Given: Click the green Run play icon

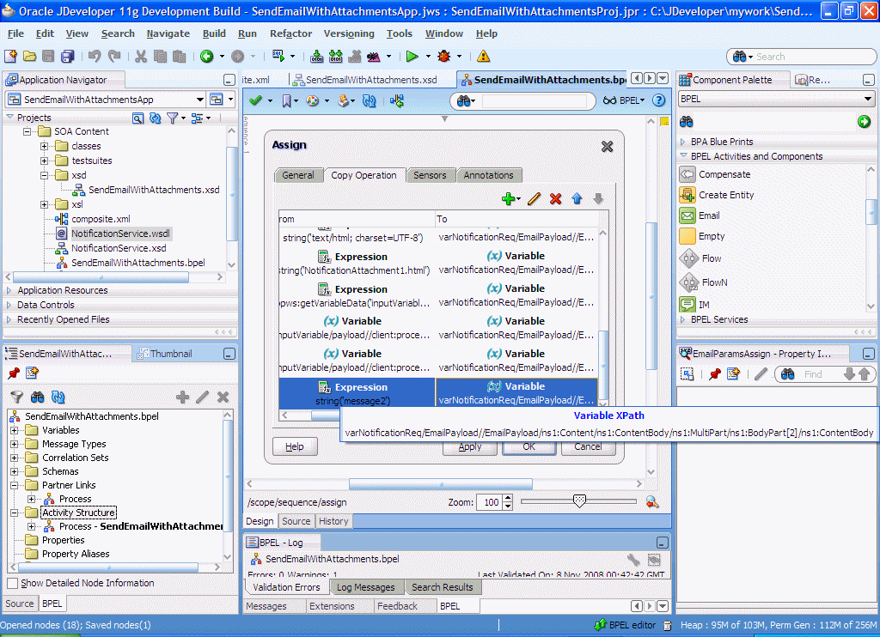Looking at the screenshot, I should point(412,56).
